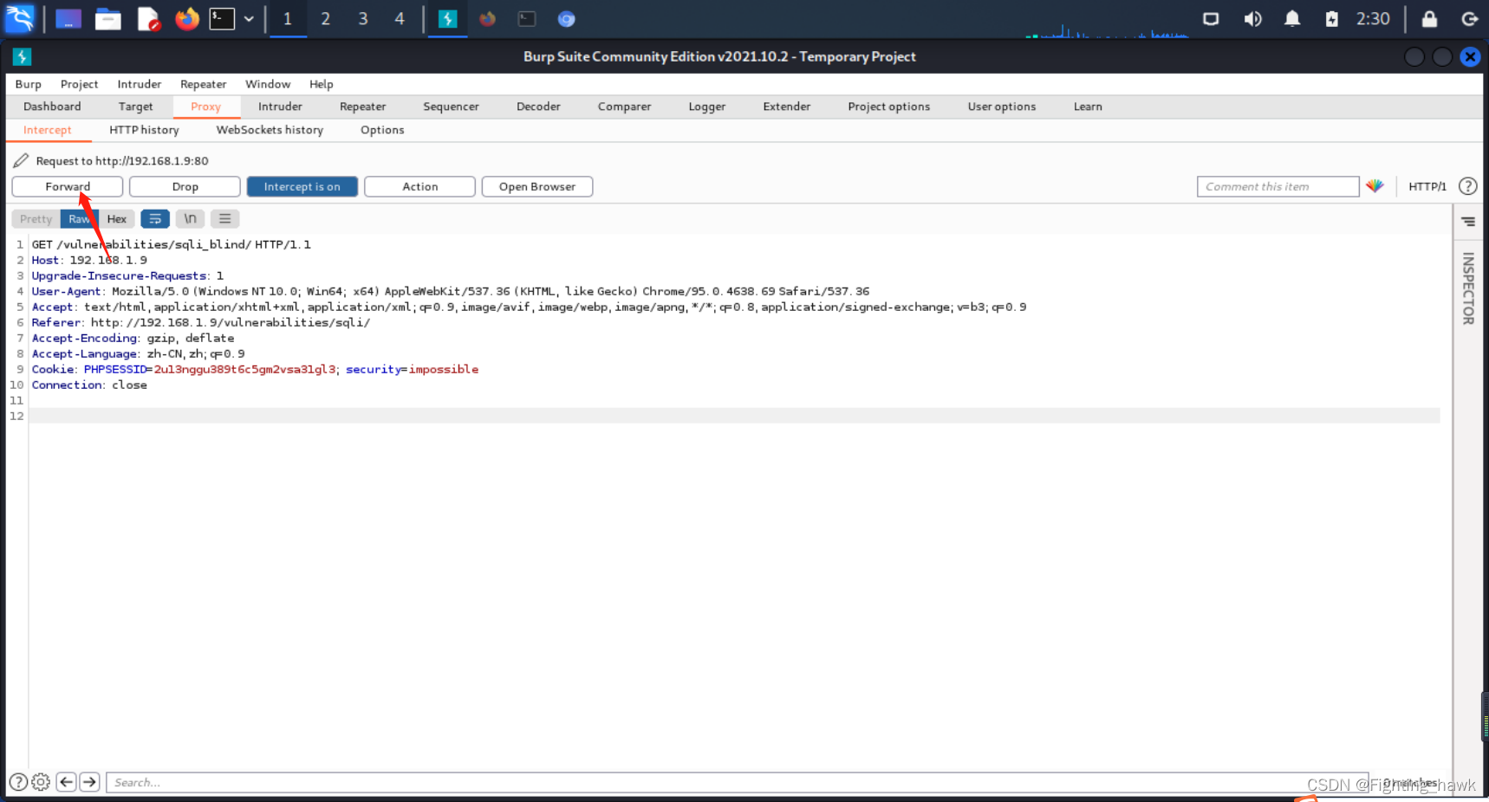This screenshot has width=1489, height=802.
Task: Open the Project menu
Action: coord(79,84)
